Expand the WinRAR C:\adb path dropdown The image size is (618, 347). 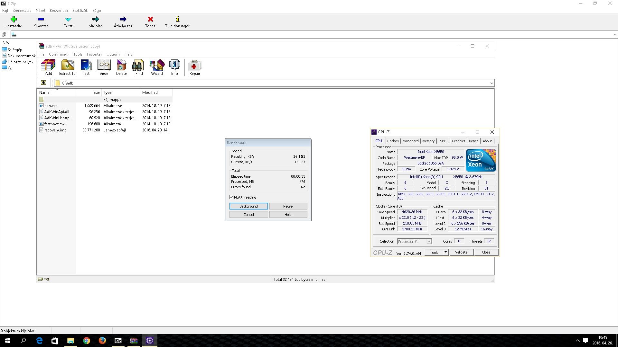click(492, 83)
